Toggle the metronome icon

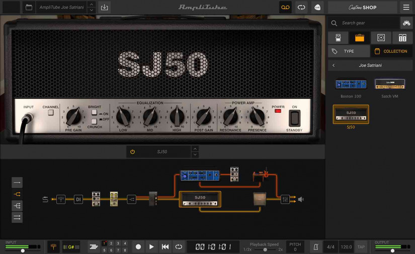click(316, 247)
